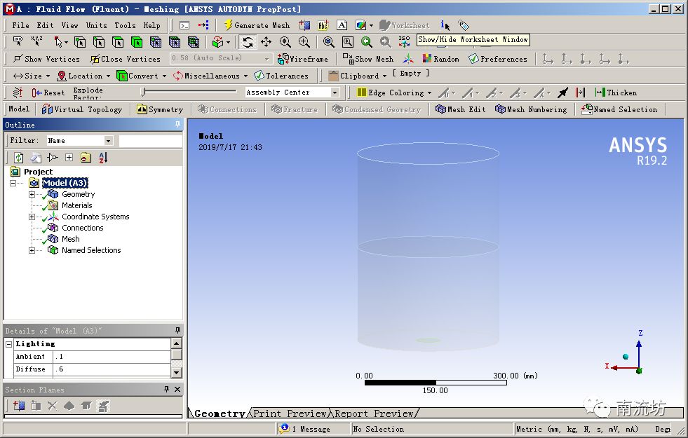Viewport: 688px width, 438px height.
Task: Switch to the Report Preview tab
Action: point(374,413)
